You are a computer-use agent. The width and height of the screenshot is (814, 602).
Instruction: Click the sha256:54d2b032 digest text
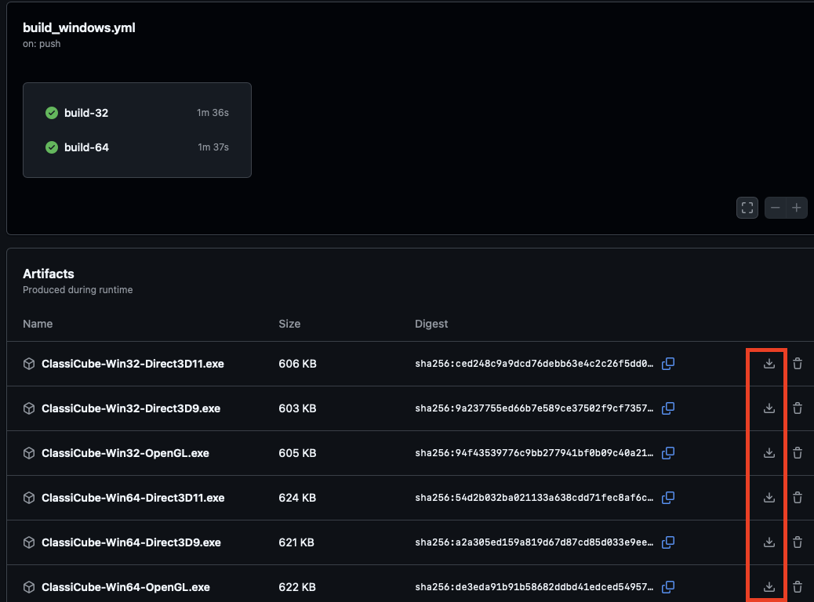[x=534, y=498]
